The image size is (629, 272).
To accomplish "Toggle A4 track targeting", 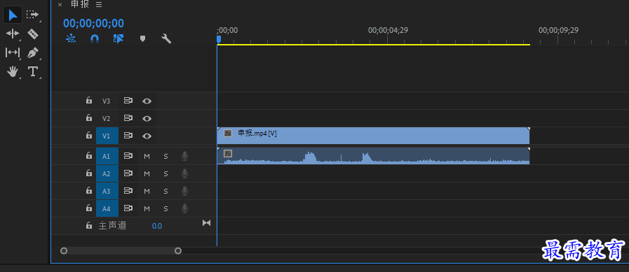I will point(107,208).
